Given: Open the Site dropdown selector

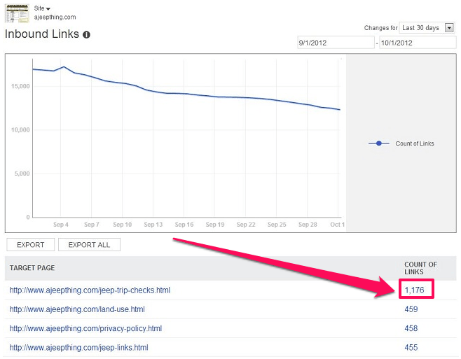Looking at the screenshot, I should point(43,8).
